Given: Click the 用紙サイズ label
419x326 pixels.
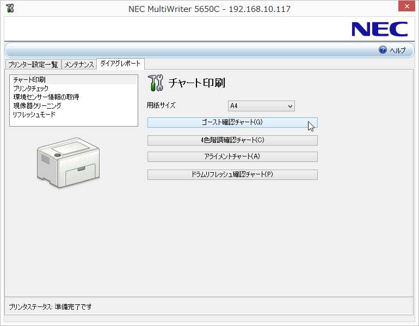Looking at the screenshot, I should (x=161, y=105).
